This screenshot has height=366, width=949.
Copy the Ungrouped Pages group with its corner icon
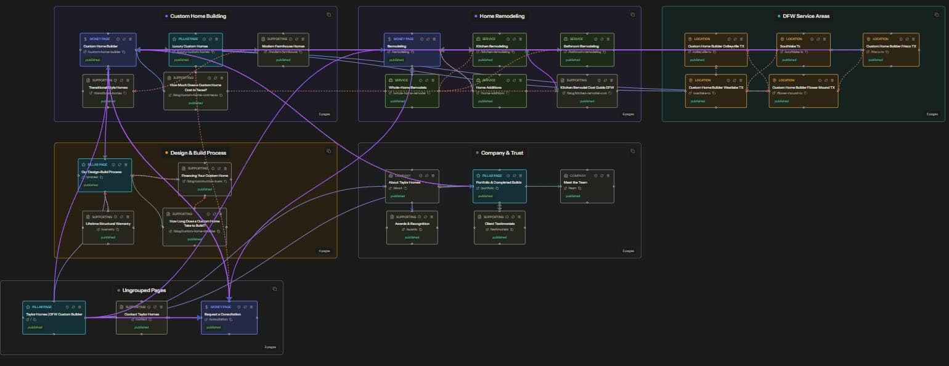tap(274, 288)
